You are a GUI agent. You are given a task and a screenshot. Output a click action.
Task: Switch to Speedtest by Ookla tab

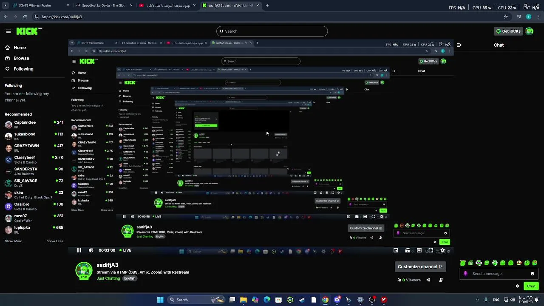pos(104,6)
